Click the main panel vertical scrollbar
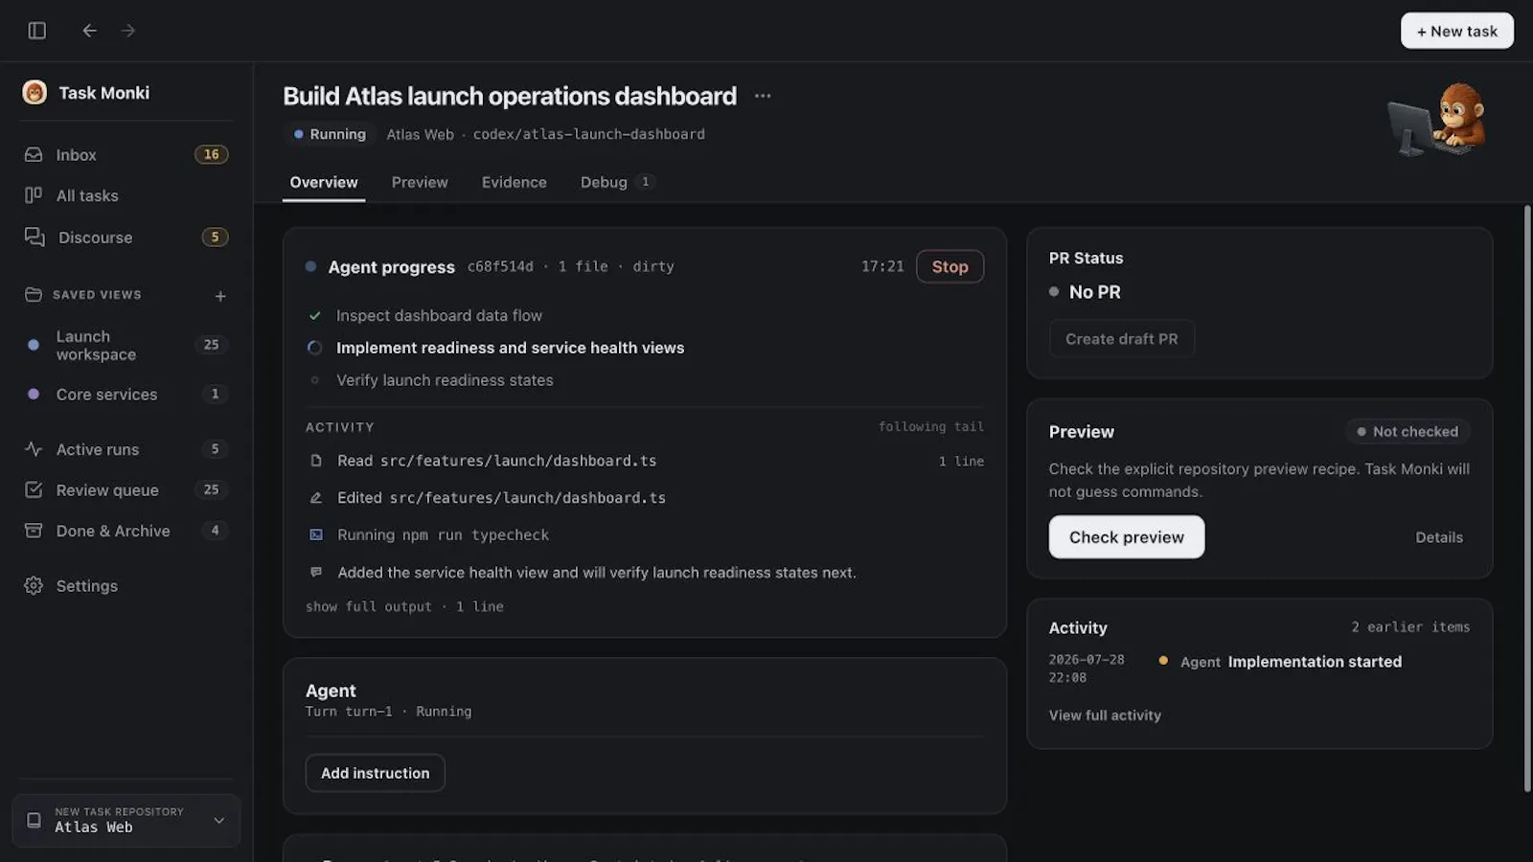Image resolution: width=1533 pixels, height=862 pixels. [1527, 498]
